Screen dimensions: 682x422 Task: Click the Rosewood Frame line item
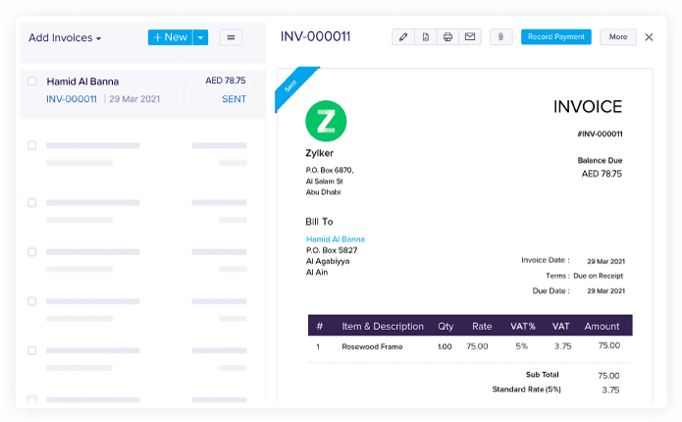(x=372, y=346)
